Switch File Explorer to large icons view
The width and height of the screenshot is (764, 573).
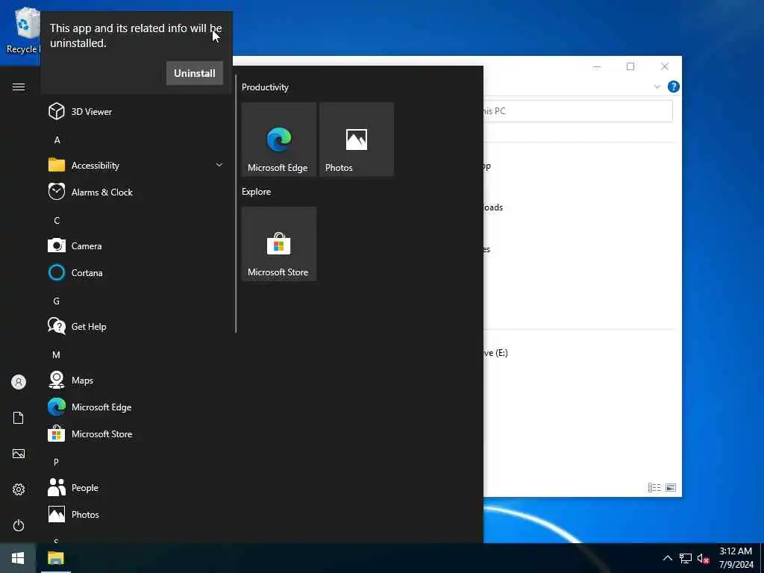[x=671, y=487]
